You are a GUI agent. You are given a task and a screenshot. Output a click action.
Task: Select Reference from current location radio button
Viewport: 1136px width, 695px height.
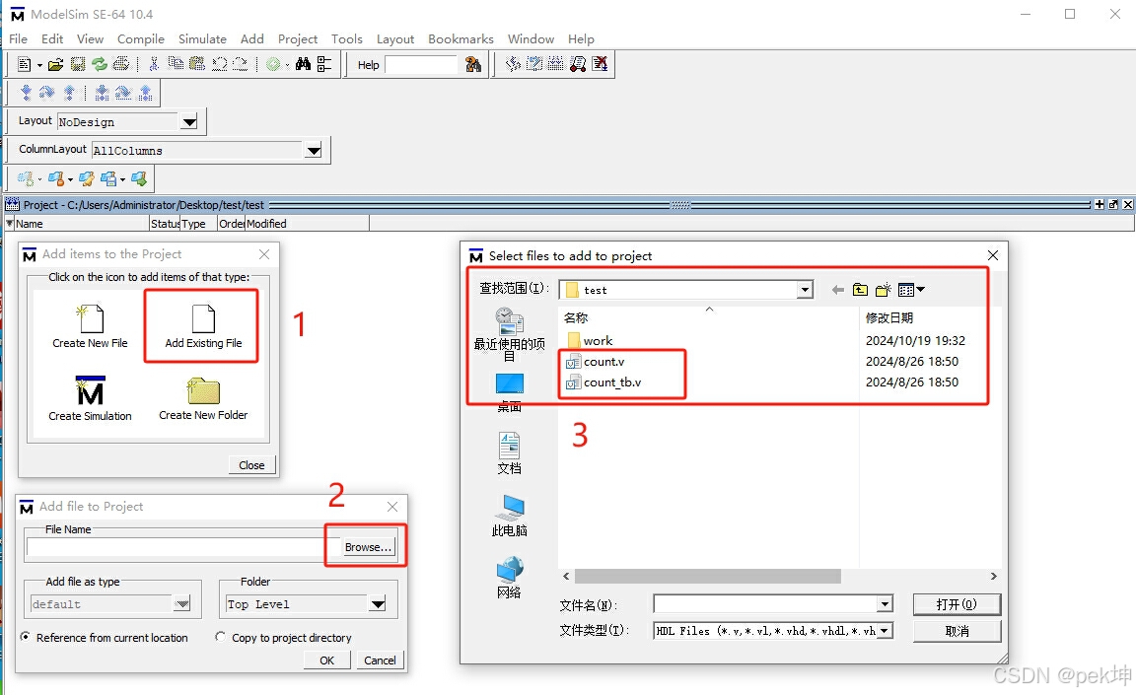point(26,637)
